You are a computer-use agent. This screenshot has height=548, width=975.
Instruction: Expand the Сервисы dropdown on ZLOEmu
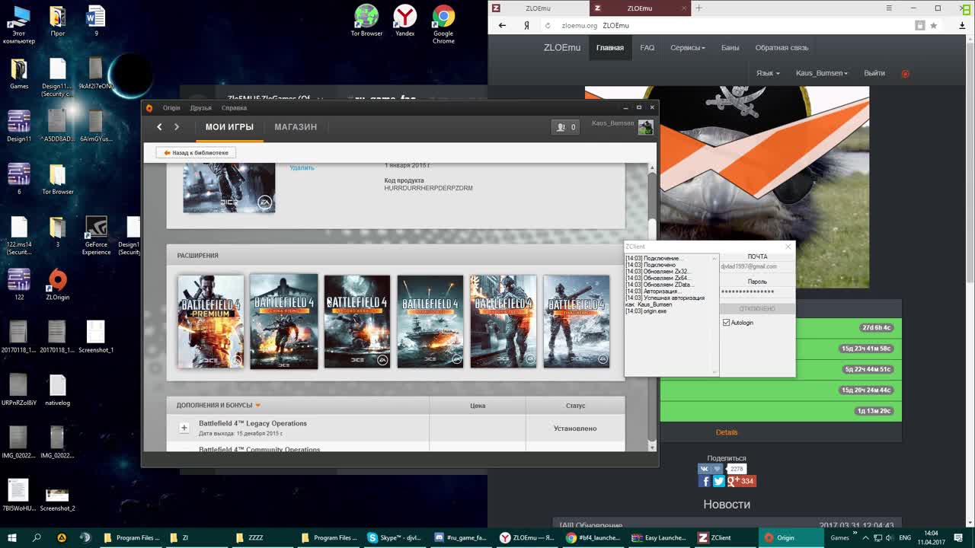point(688,48)
